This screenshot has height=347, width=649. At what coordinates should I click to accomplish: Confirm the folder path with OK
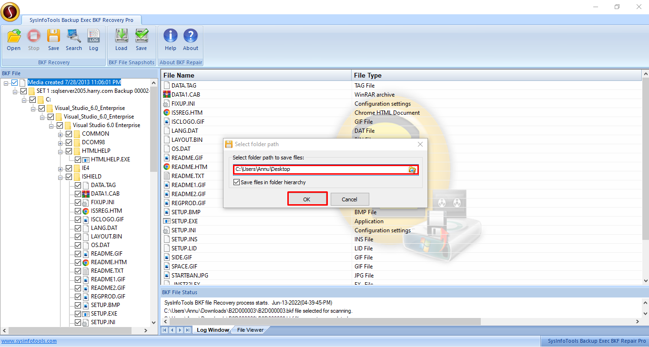tap(307, 199)
